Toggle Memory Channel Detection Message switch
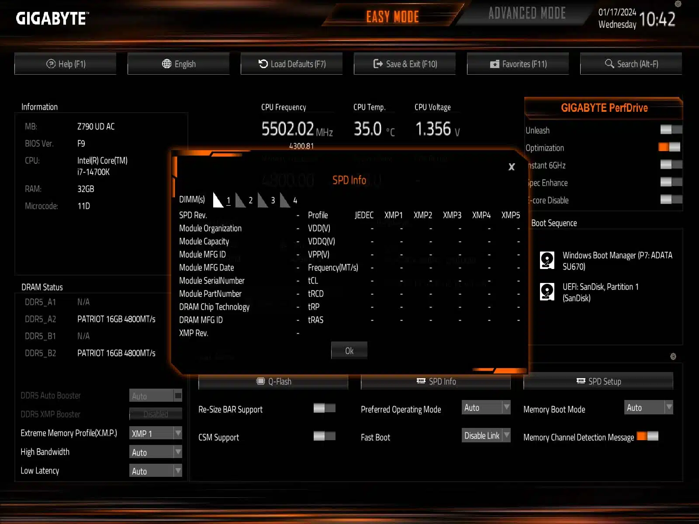This screenshot has height=524, width=699. (x=647, y=436)
